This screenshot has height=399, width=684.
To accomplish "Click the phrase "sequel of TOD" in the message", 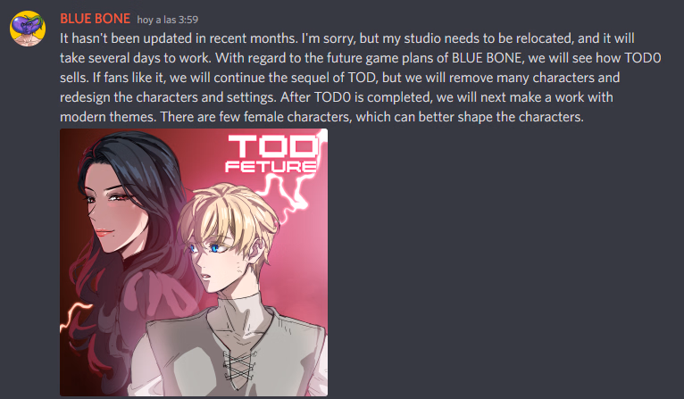I will coord(332,78).
